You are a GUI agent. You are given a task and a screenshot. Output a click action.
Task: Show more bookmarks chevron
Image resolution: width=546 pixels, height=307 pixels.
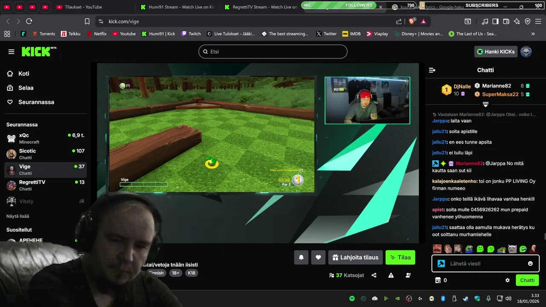[x=533, y=34]
